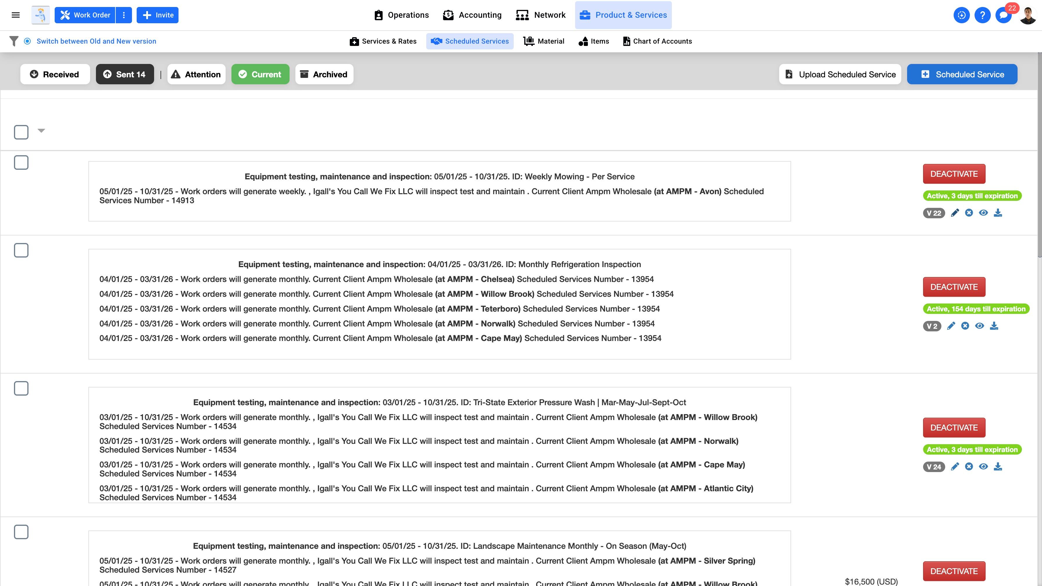Select the Old and New version radio button
Image resolution: width=1042 pixels, height=586 pixels.
point(28,41)
